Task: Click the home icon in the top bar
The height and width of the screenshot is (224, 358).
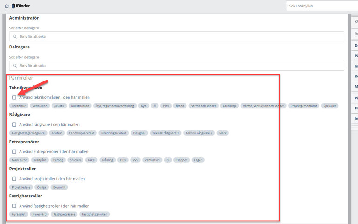Action: click(x=7, y=6)
